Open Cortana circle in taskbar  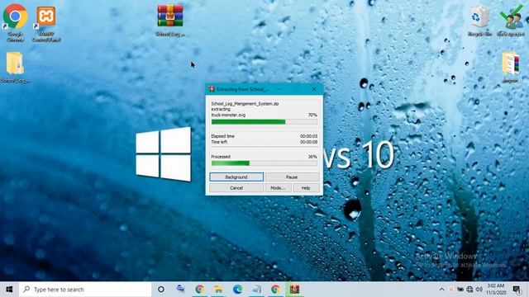pos(161,290)
